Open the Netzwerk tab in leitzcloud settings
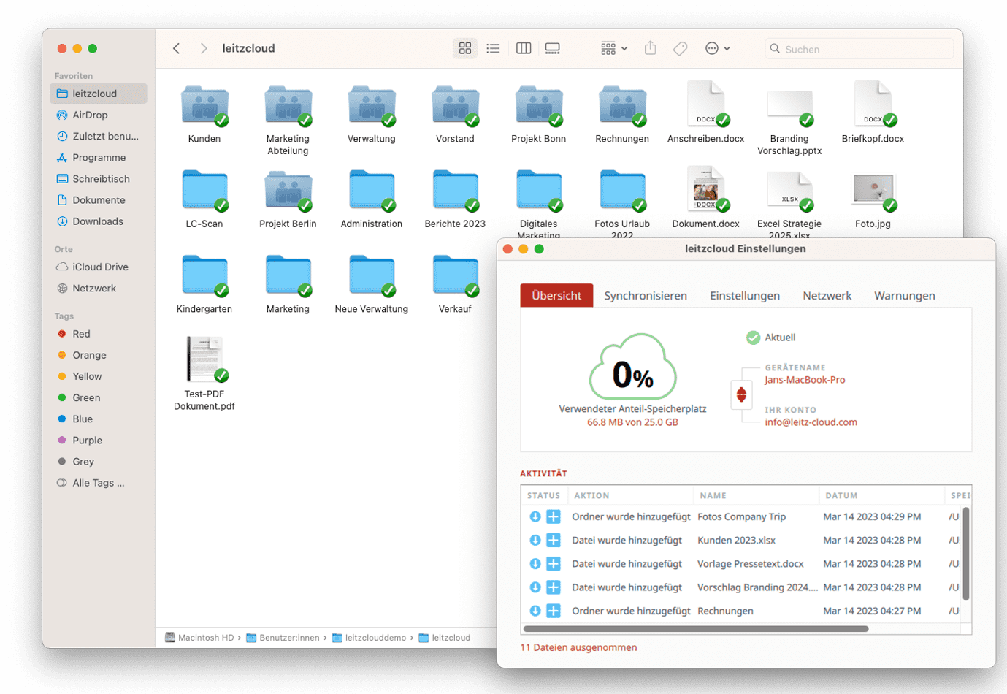This screenshot has width=1007, height=694. coord(827,296)
